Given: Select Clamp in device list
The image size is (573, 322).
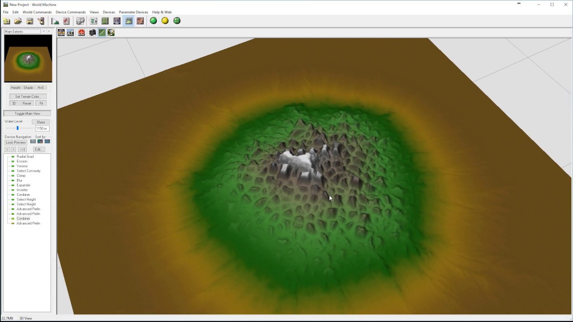Looking at the screenshot, I should tap(21, 176).
